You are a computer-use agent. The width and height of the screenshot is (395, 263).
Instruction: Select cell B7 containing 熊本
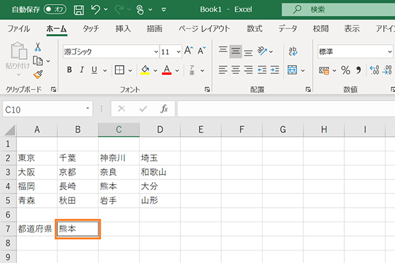(78, 229)
